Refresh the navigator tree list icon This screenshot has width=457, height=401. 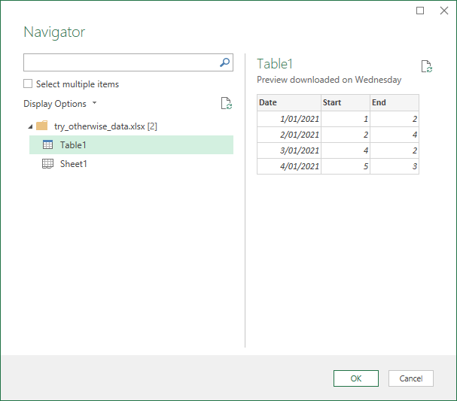227,103
